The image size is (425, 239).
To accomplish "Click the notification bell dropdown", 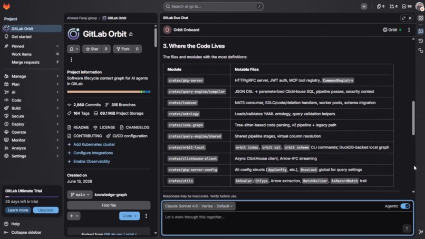I will (x=73, y=49).
